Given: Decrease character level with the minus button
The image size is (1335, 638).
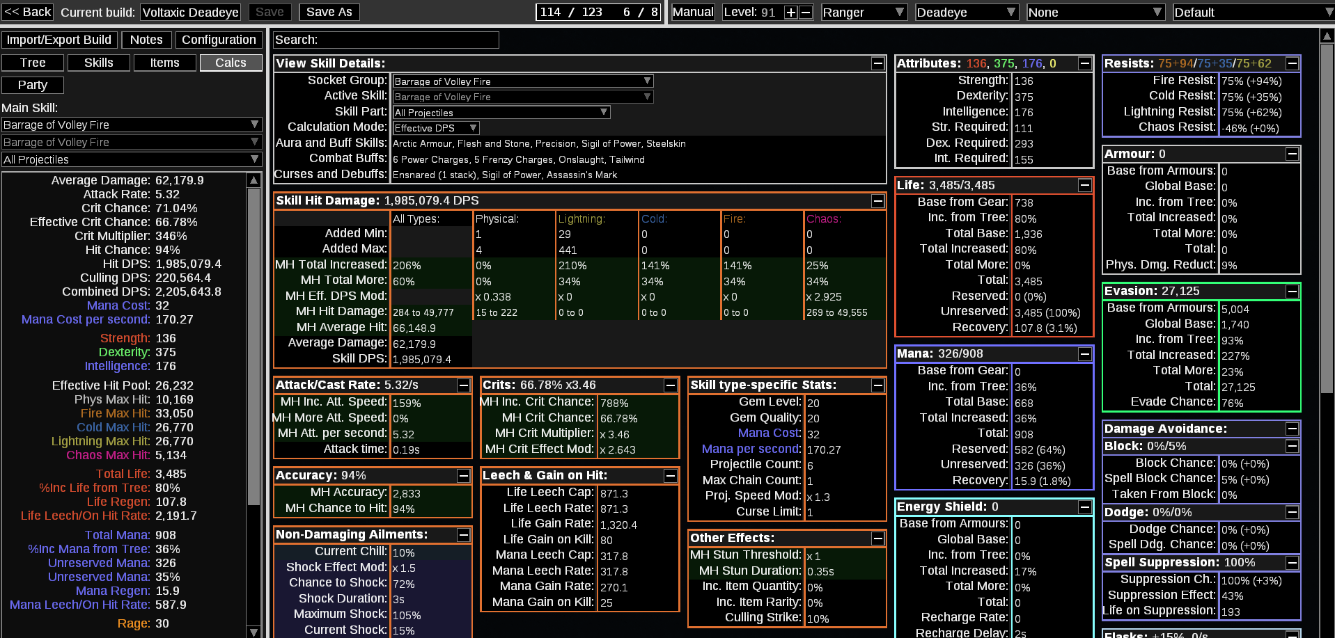Looking at the screenshot, I should tap(806, 12).
